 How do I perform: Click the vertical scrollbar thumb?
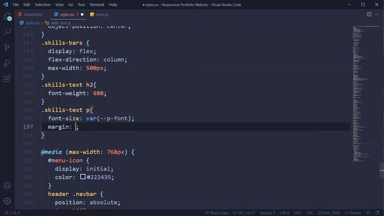coord(382,170)
